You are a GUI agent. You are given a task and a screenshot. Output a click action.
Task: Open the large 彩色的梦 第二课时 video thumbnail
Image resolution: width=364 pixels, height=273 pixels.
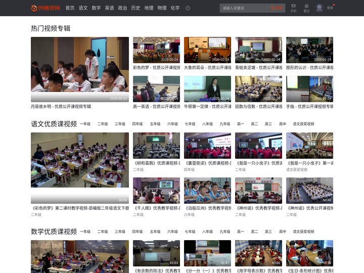(80, 168)
